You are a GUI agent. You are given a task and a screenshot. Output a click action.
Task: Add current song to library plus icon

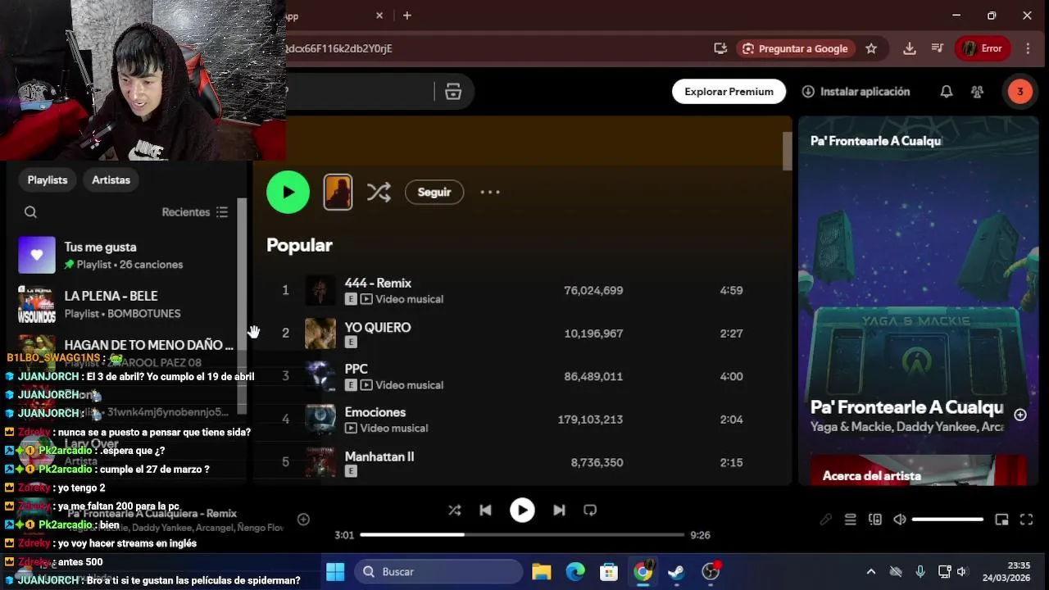point(303,520)
